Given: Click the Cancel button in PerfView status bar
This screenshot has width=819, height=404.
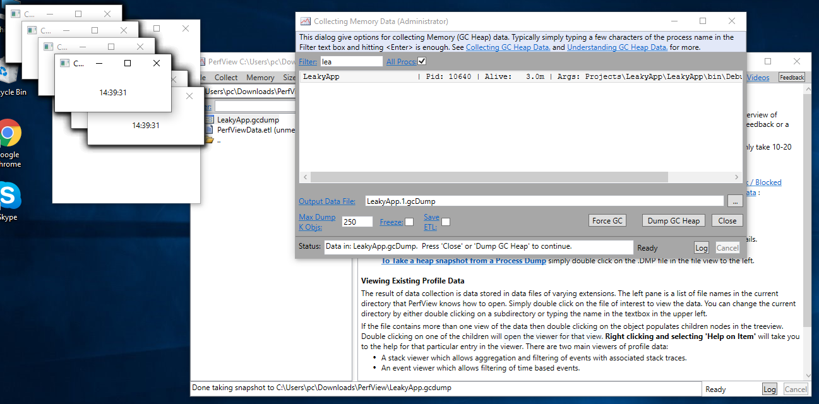Looking at the screenshot, I should [796, 389].
